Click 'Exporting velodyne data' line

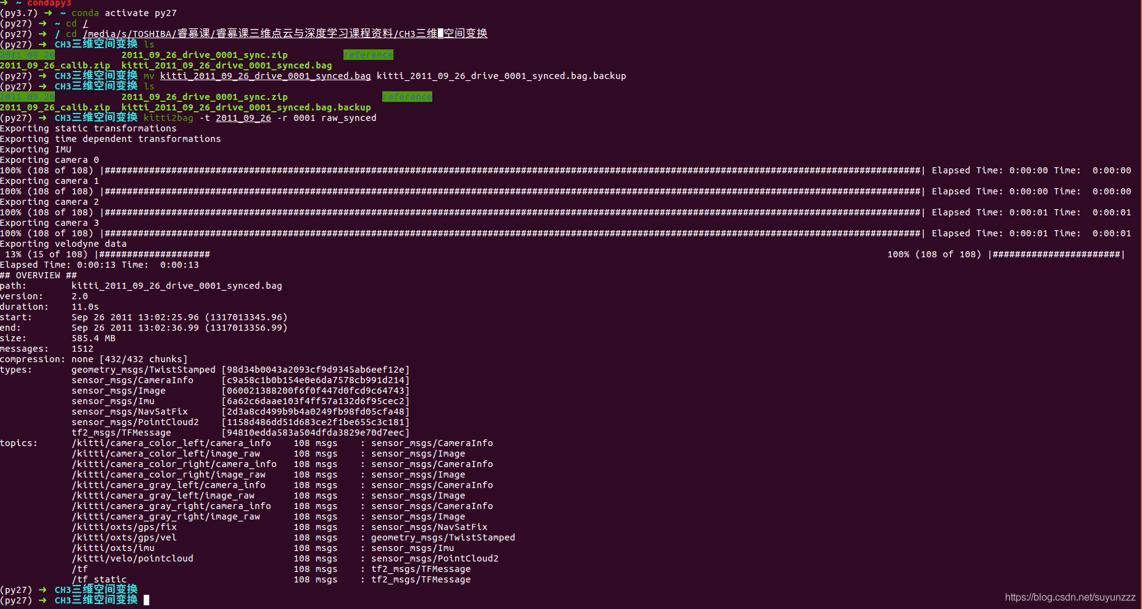pyautogui.click(x=64, y=244)
